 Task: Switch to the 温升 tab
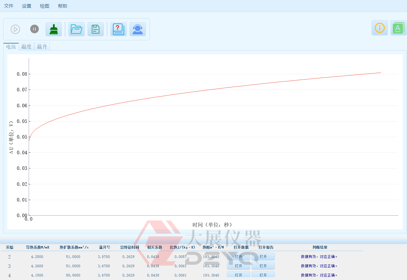point(42,47)
